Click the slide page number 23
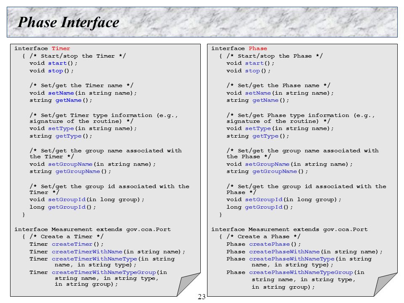This screenshot has height=303, width=404. pyautogui.click(x=202, y=297)
